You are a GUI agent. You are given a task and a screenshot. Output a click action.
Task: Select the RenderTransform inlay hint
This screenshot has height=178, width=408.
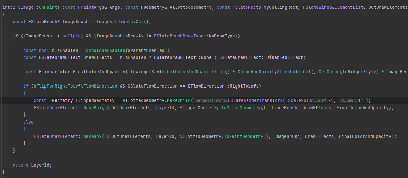point(210,100)
